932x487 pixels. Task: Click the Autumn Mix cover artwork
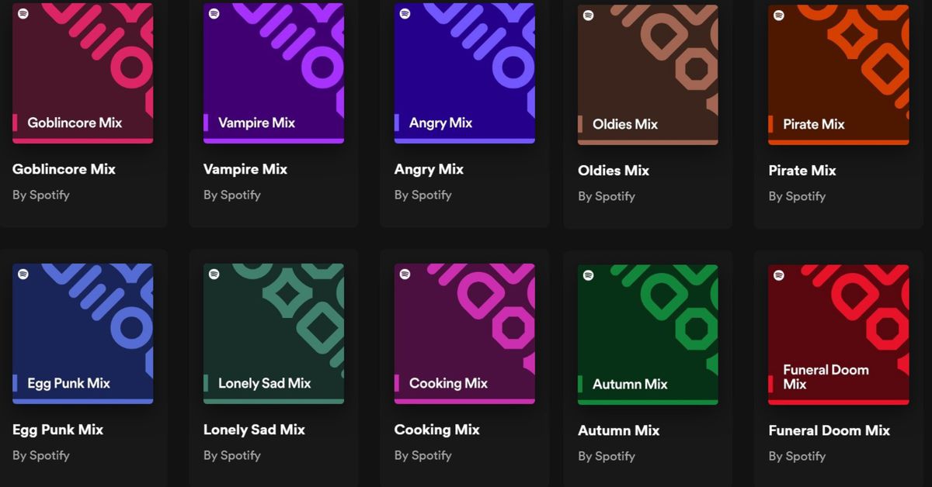pyautogui.click(x=648, y=332)
